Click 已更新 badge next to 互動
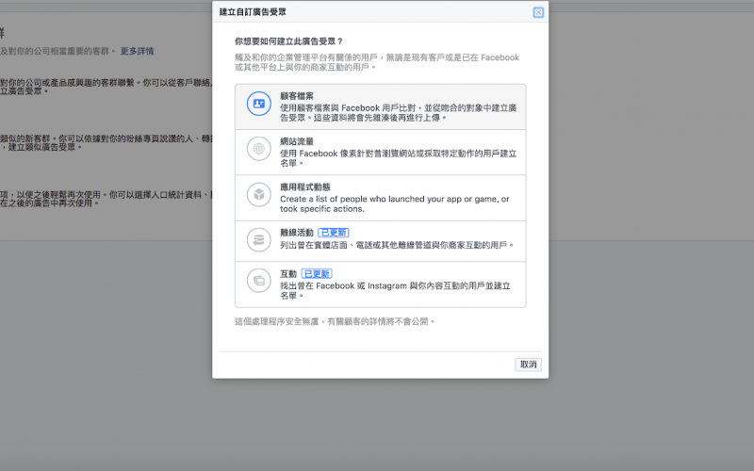 coord(317,274)
